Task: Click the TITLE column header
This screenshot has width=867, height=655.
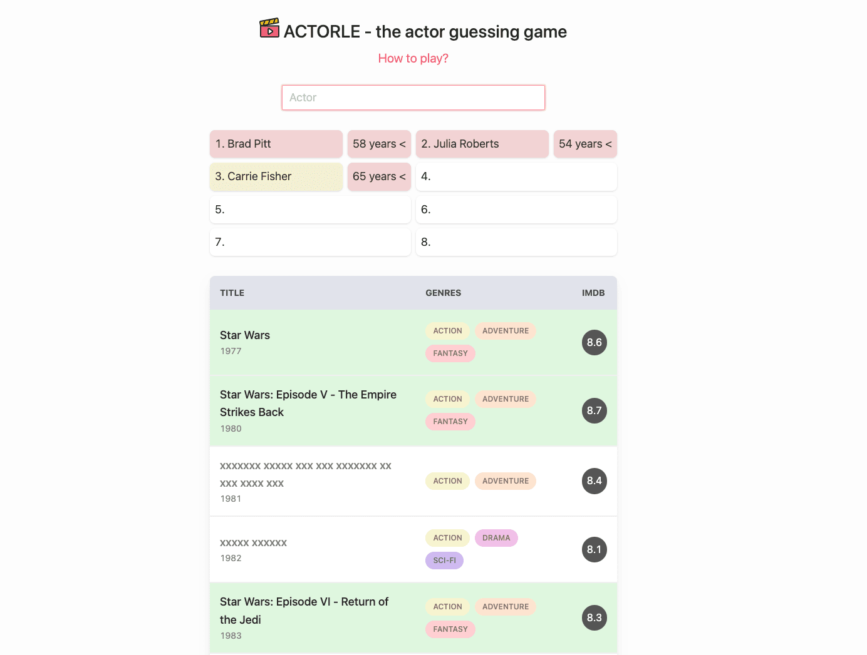Action: [232, 293]
